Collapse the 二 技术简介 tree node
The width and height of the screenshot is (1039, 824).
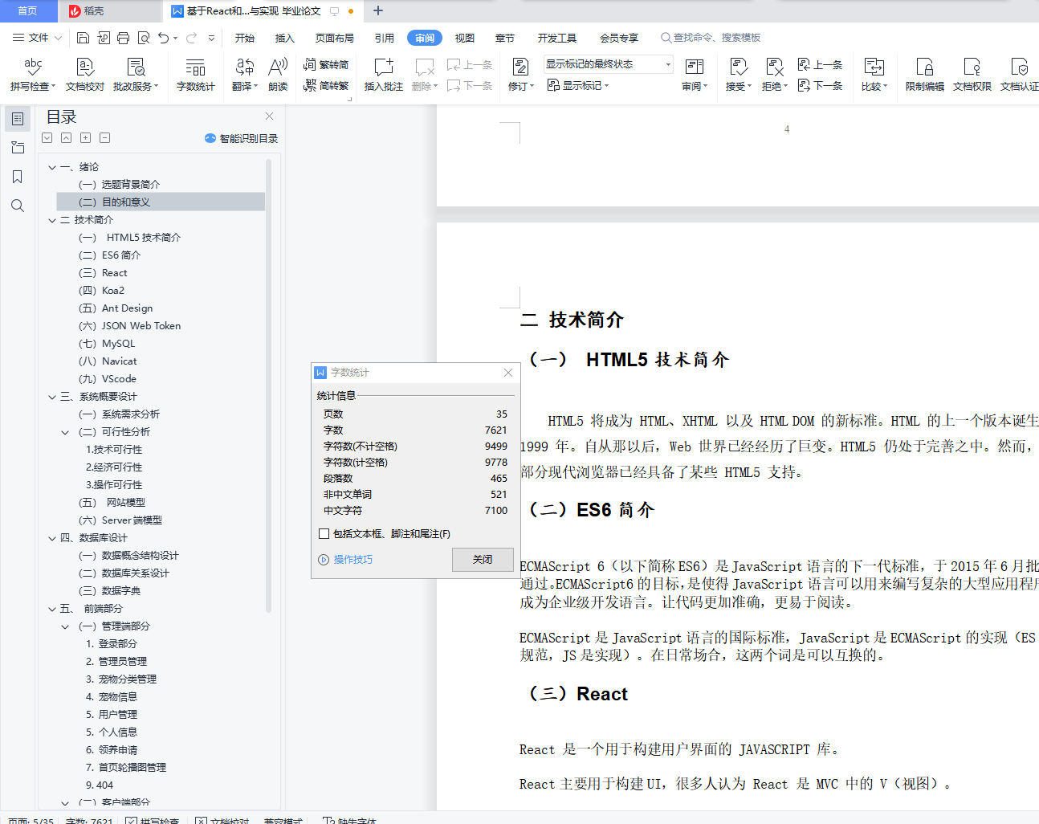(x=52, y=220)
